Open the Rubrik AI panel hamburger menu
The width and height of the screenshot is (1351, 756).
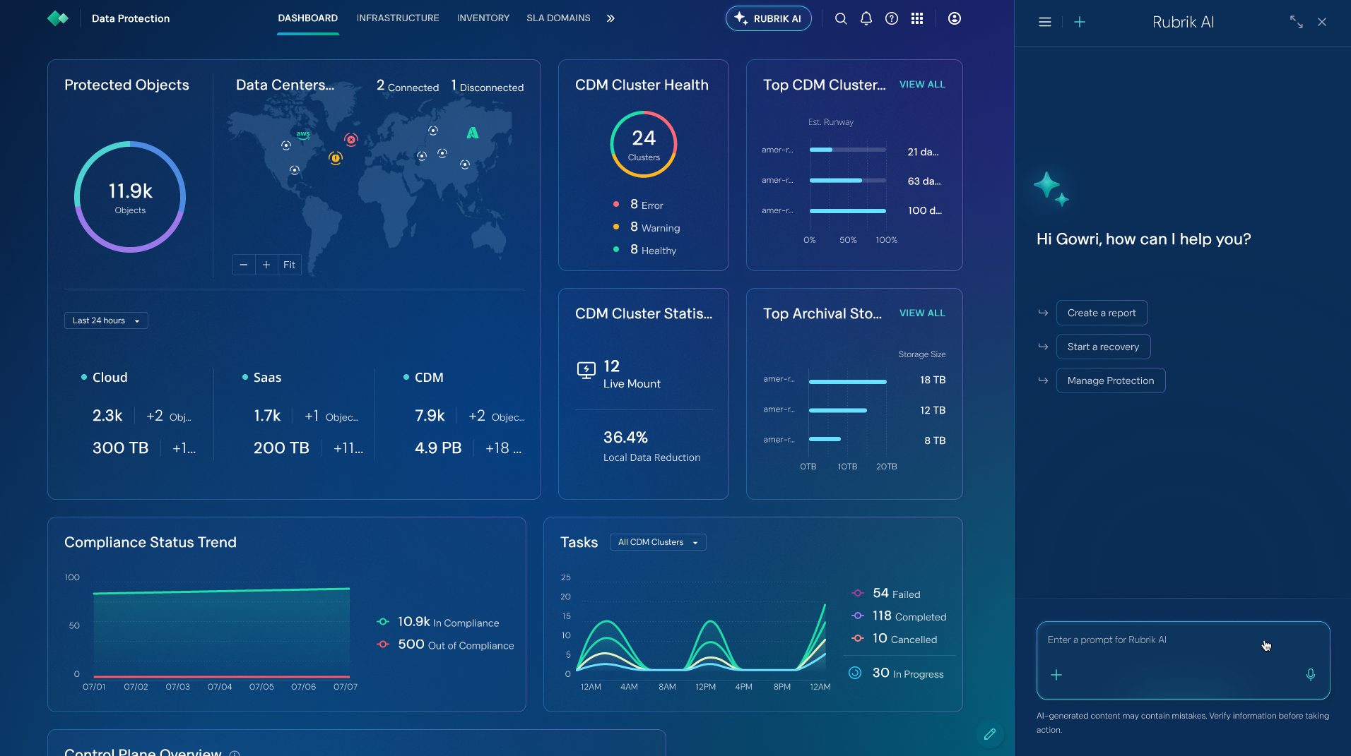(1045, 22)
